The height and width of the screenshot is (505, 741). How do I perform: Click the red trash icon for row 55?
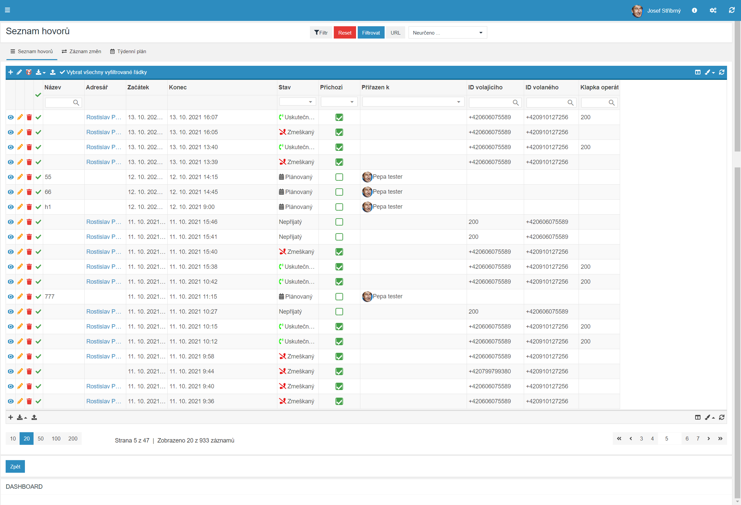click(x=29, y=177)
